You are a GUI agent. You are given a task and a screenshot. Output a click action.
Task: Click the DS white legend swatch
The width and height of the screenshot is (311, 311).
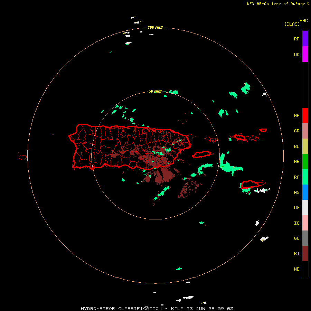pos(305,207)
